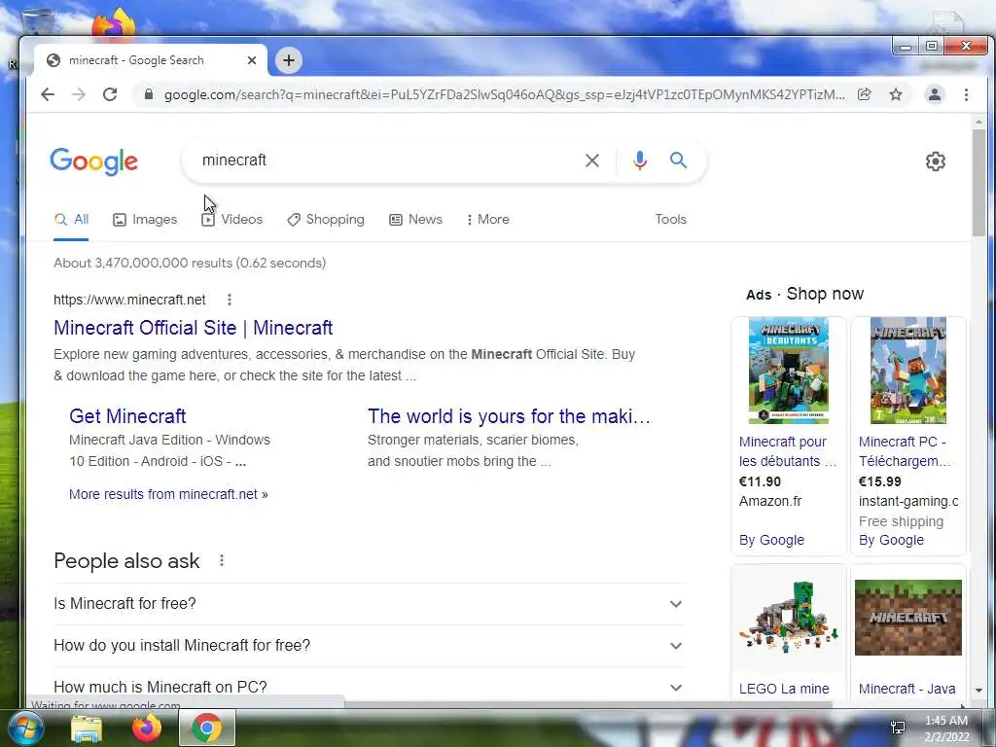Screen dimensions: 996x747
Task: Click into the Google search input field
Action: coord(387,160)
